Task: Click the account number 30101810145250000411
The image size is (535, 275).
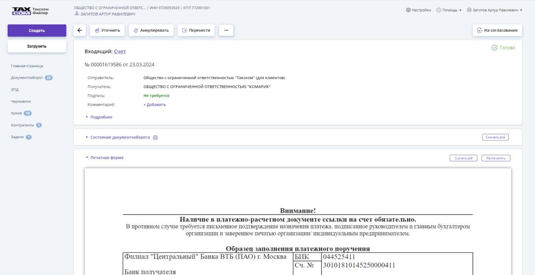Action: point(359,265)
